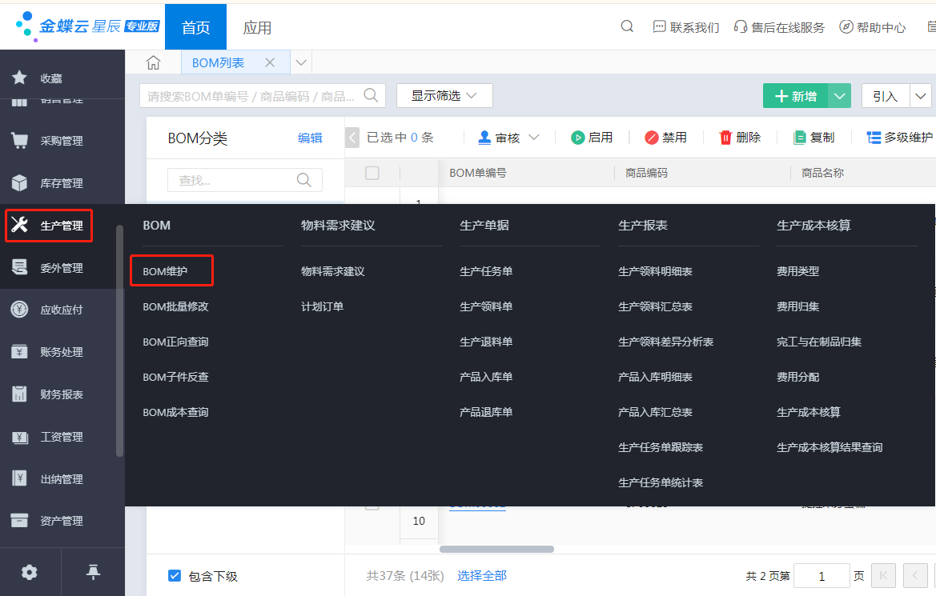Open the 帮助中心 help center

pos(872,26)
